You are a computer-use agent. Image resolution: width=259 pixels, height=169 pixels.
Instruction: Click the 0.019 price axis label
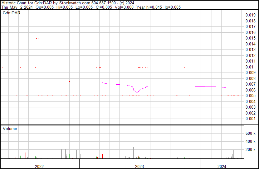coord(250,15)
